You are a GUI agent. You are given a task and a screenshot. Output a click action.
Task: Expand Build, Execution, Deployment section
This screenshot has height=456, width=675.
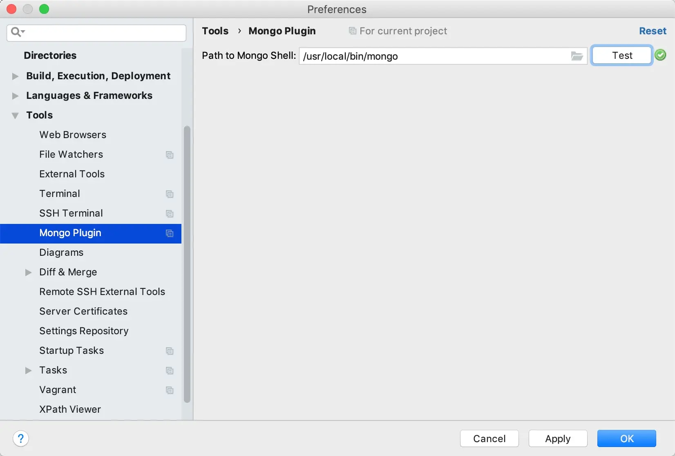click(15, 76)
